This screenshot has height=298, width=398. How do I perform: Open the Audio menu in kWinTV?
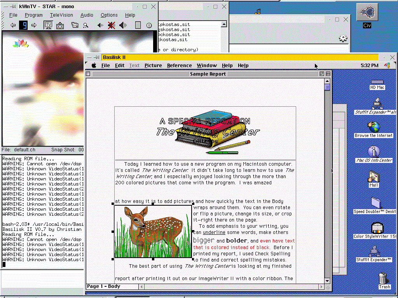tap(87, 15)
